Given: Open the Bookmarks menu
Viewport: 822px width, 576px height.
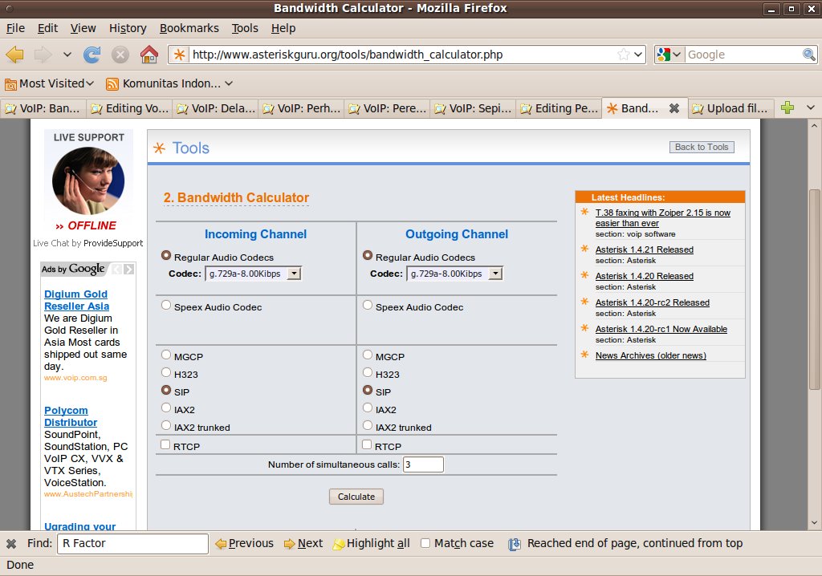Looking at the screenshot, I should tap(189, 28).
